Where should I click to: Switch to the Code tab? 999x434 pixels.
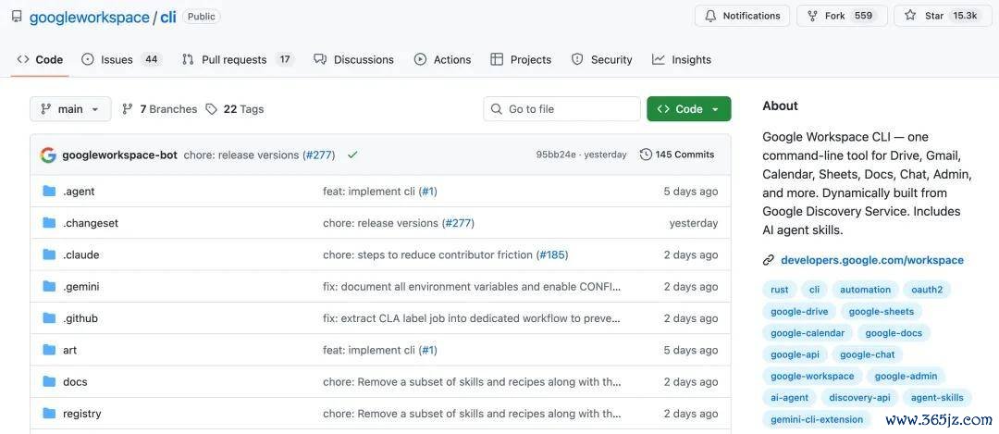40,60
